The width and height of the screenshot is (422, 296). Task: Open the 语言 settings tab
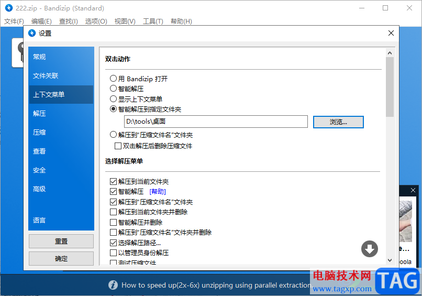(x=61, y=221)
